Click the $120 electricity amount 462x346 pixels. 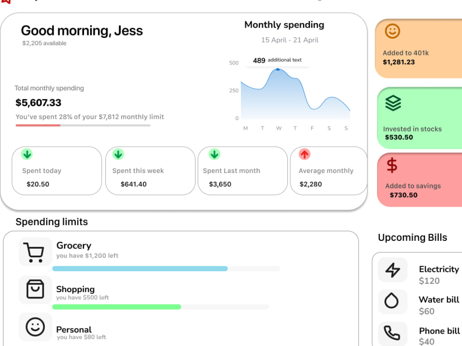pos(429,281)
